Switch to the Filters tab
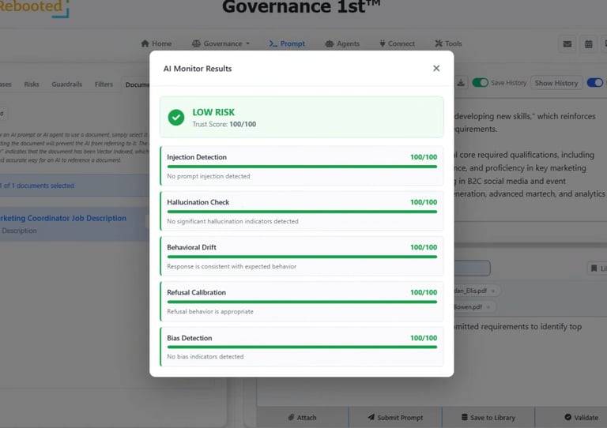This screenshot has width=607, height=428. pos(104,84)
